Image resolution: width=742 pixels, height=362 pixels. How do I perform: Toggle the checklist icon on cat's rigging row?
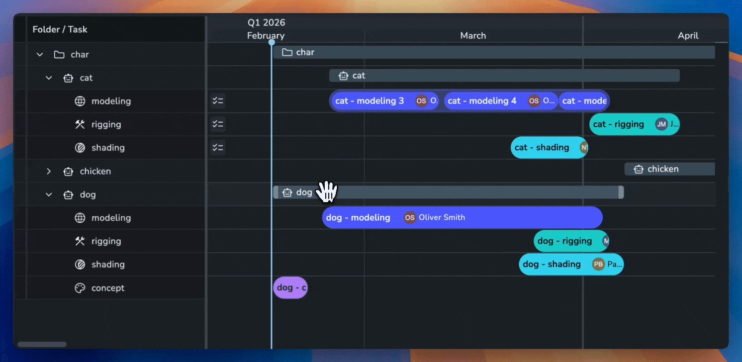tap(218, 124)
